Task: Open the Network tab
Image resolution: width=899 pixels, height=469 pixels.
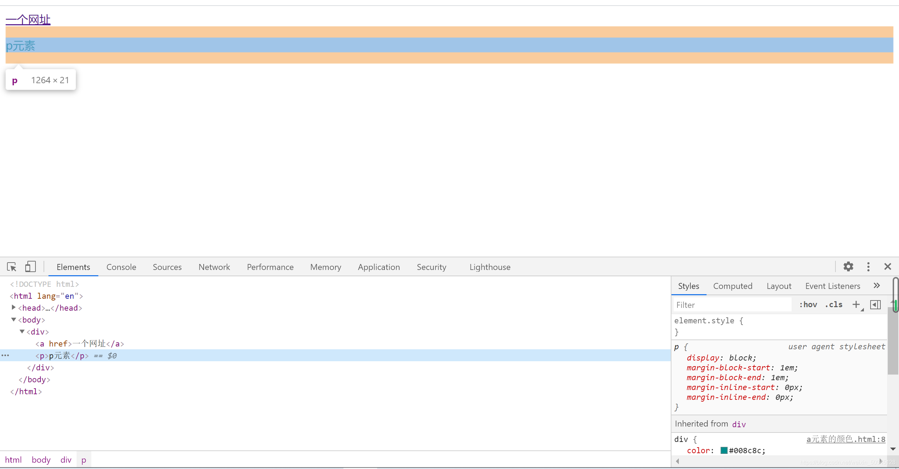Action: (214, 267)
